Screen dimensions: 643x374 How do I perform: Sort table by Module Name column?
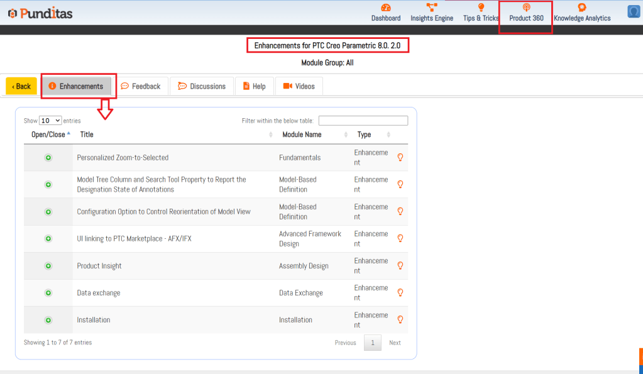[302, 135]
